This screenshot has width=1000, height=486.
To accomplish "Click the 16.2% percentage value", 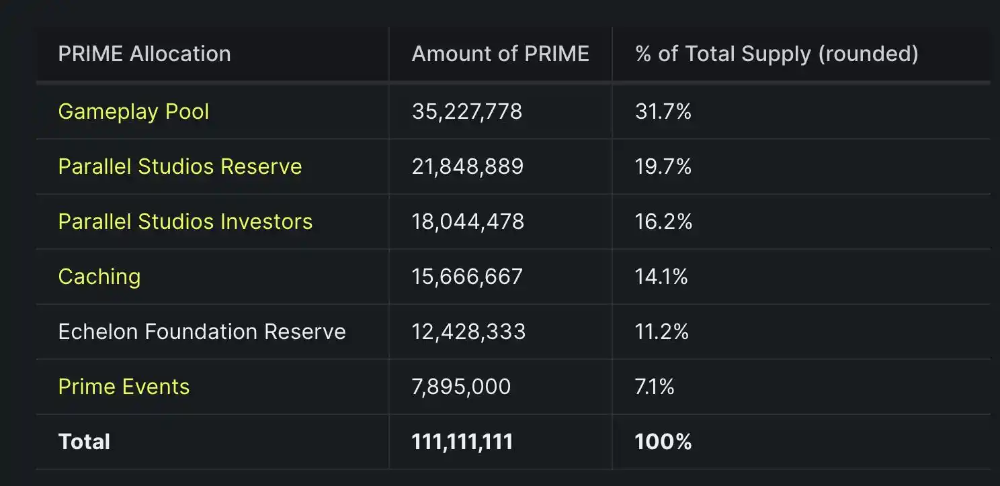I will (x=663, y=222).
